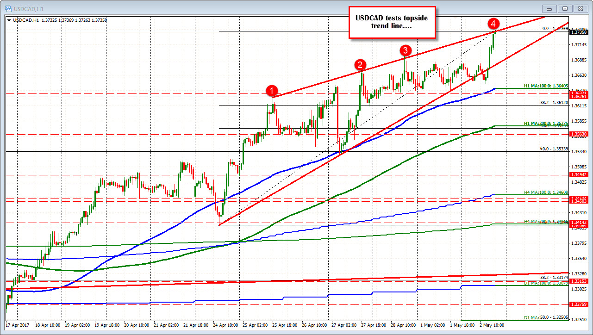Click the '17 Apr 2017' time axis label
The width and height of the screenshot is (593, 335).
pyautogui.click(x=19, y=325)
